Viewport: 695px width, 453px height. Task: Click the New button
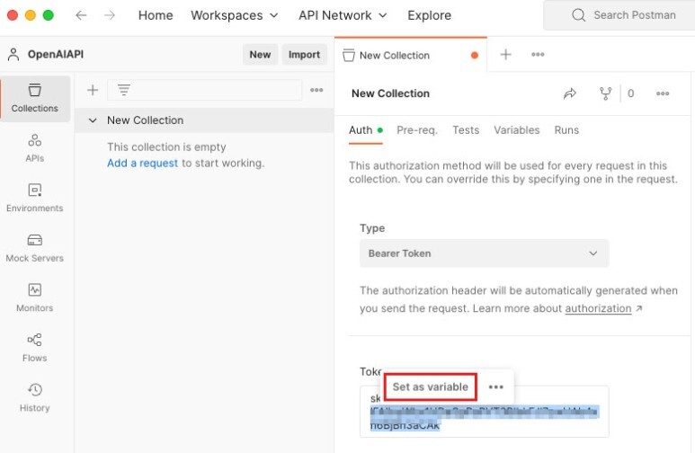260,55
